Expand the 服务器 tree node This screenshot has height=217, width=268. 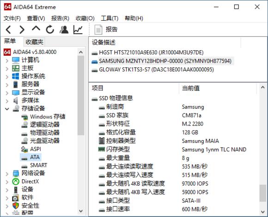(7, 85)
